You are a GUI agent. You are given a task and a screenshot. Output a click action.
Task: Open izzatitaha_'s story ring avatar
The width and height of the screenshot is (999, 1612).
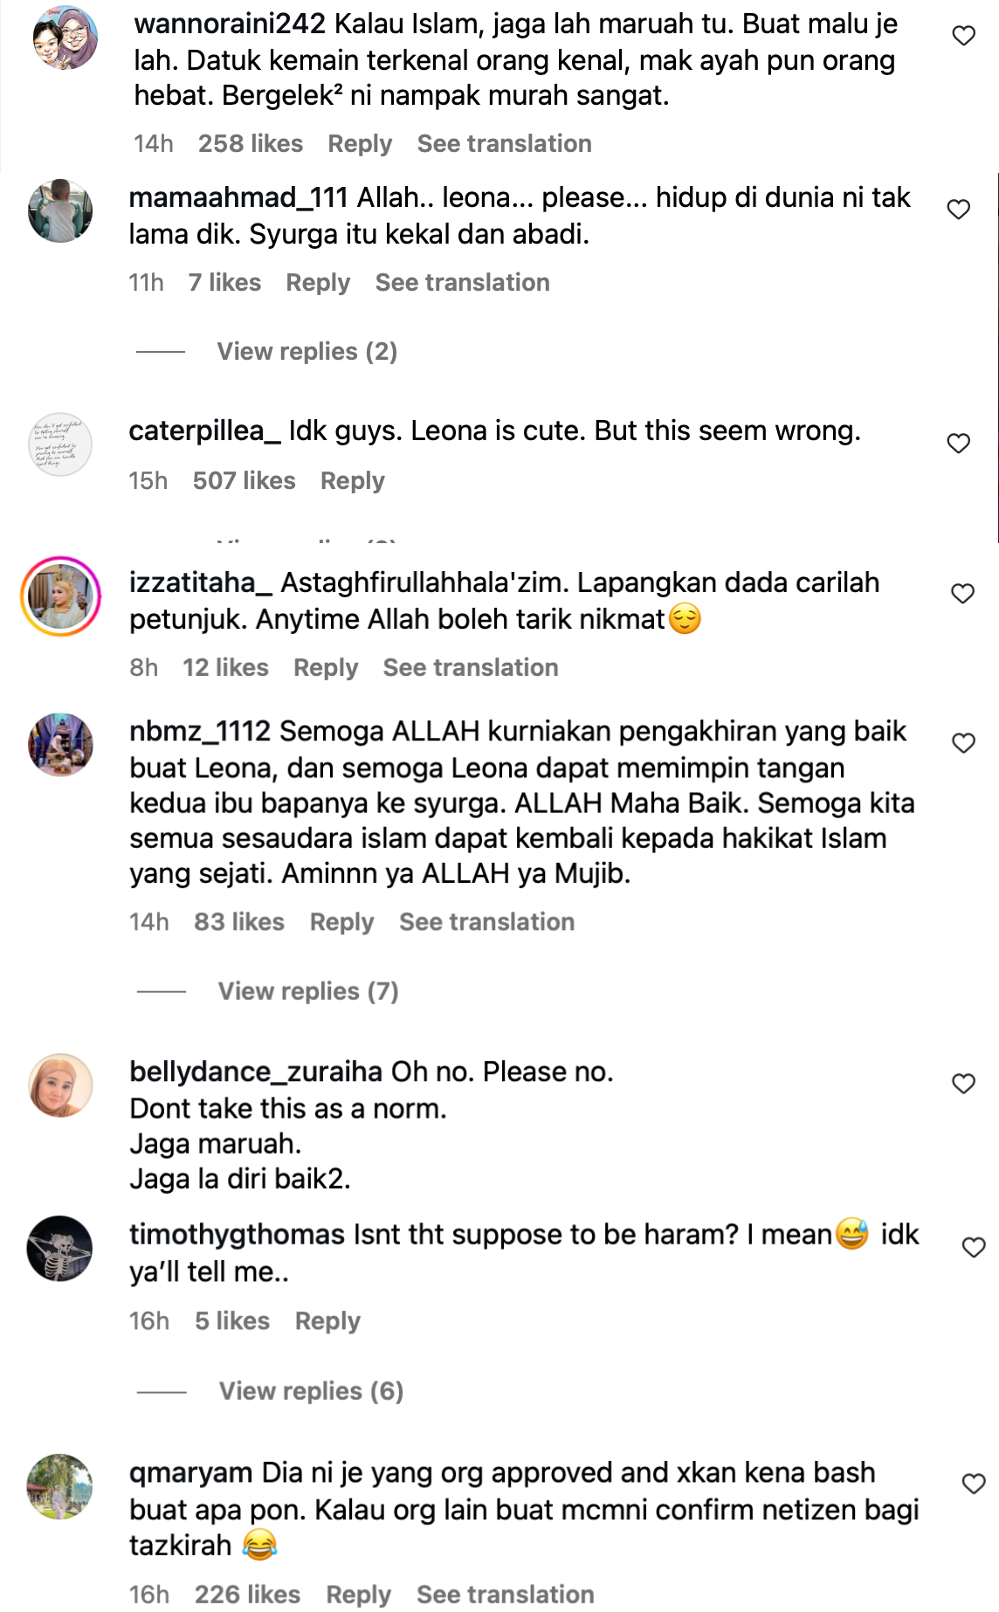point(61,596)
